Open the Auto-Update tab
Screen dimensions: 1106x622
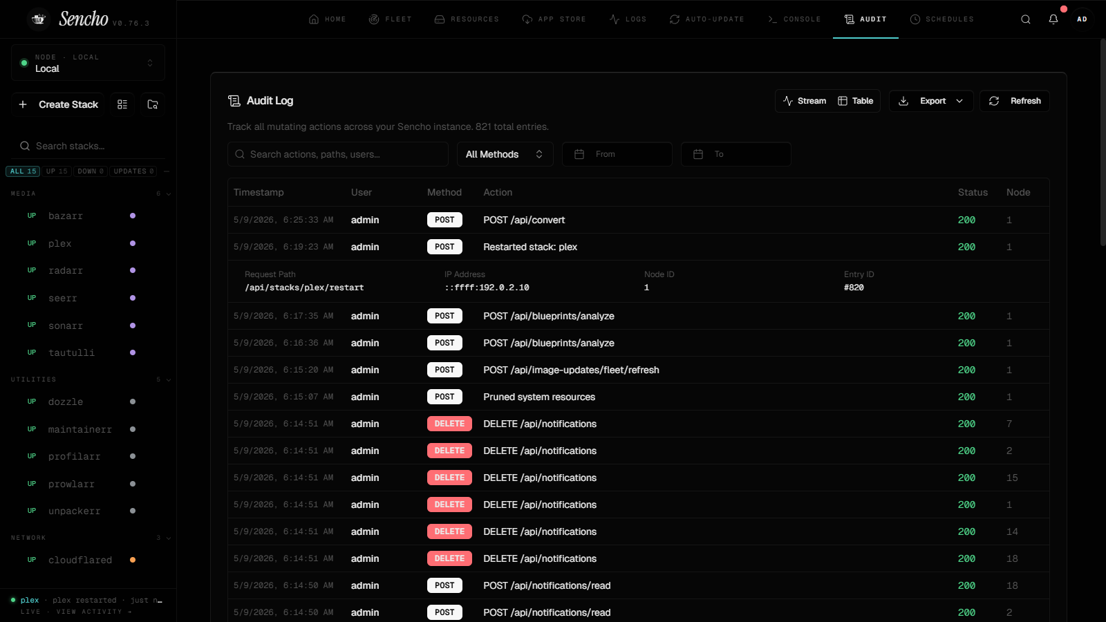(706, 19)
